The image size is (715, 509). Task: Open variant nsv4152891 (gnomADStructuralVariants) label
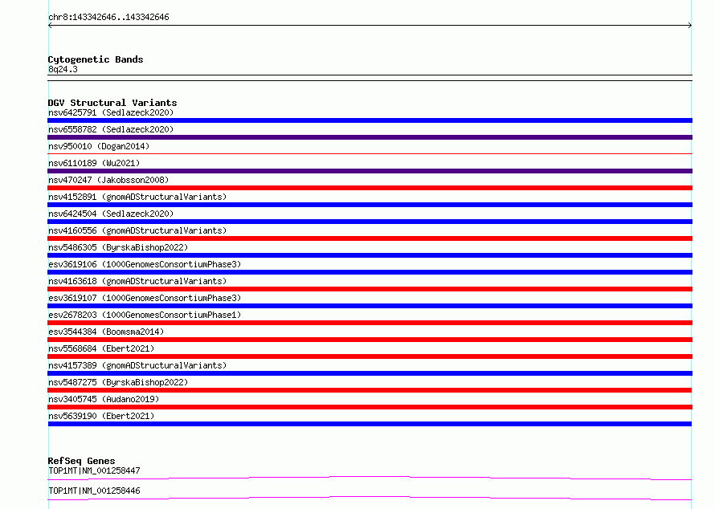[137, 197]
